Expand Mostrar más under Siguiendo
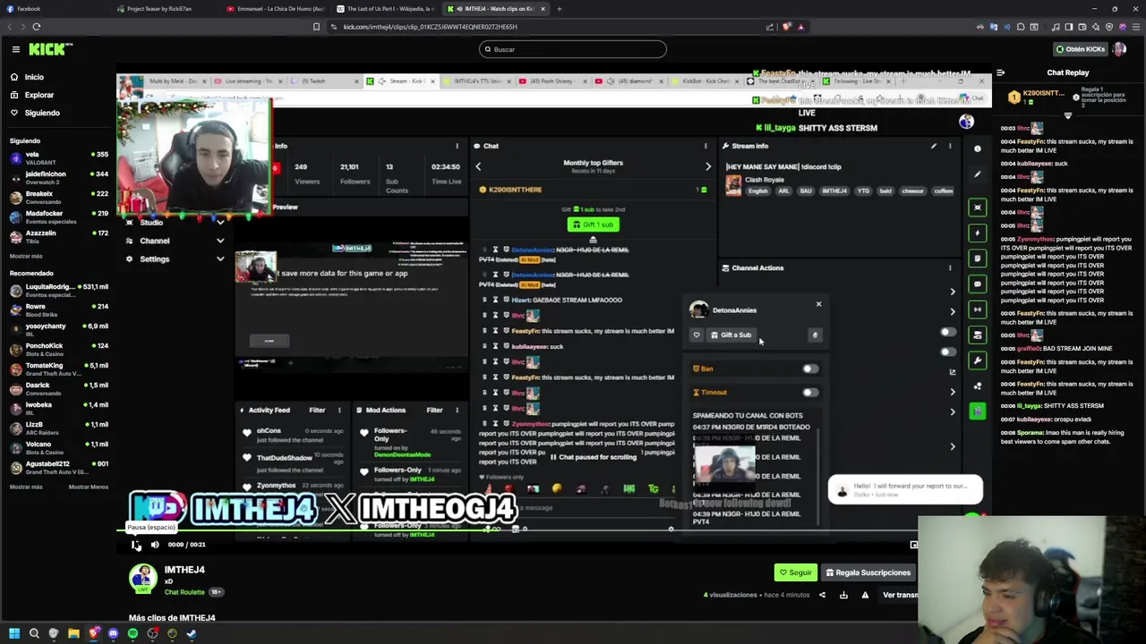The width and height of the screenshot is (1146, 644). tap(26, 256)
